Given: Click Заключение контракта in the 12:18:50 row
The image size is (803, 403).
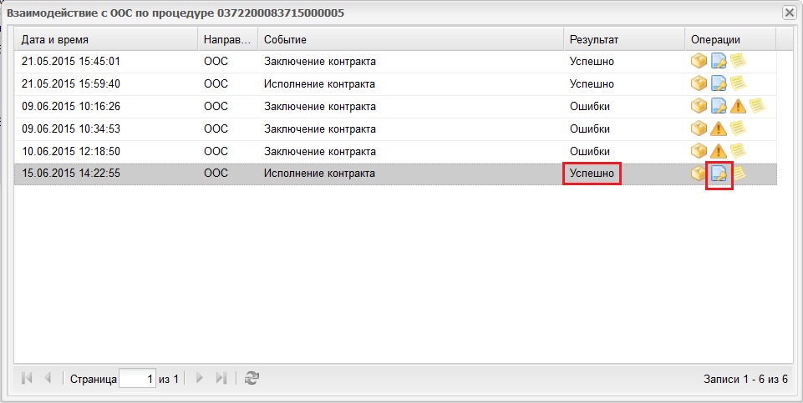Looking at the screenshot, I should point(320,151).
